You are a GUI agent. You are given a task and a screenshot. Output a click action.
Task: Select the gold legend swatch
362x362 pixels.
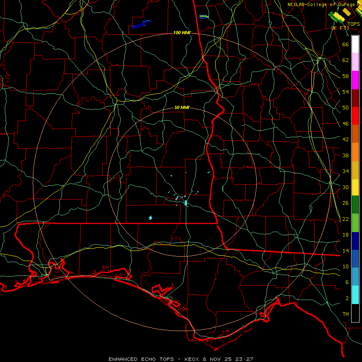point(355,171)
